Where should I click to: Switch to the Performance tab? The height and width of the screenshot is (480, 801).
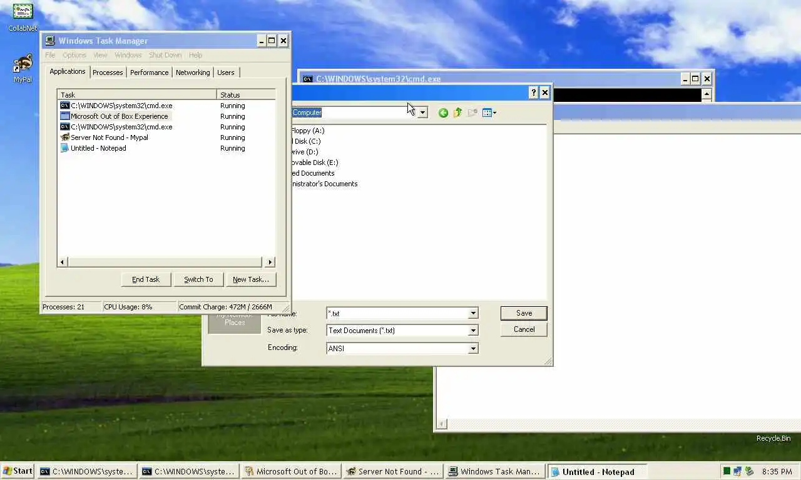tap(149, 72)
